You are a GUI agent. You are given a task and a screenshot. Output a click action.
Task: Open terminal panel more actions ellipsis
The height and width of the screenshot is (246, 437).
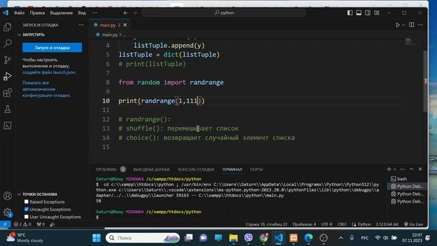(x=402, y=169)
